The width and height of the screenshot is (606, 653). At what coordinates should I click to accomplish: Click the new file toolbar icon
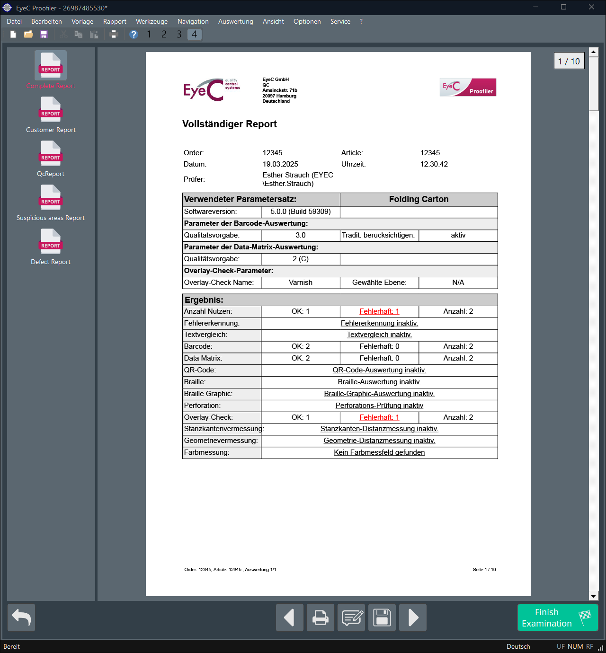pos(13,35)
